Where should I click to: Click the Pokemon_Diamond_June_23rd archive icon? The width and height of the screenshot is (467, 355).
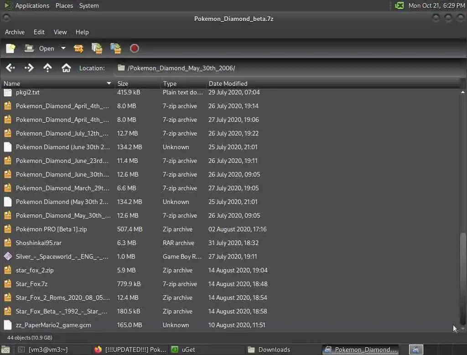pyautogui.click(x=8, y=161)
